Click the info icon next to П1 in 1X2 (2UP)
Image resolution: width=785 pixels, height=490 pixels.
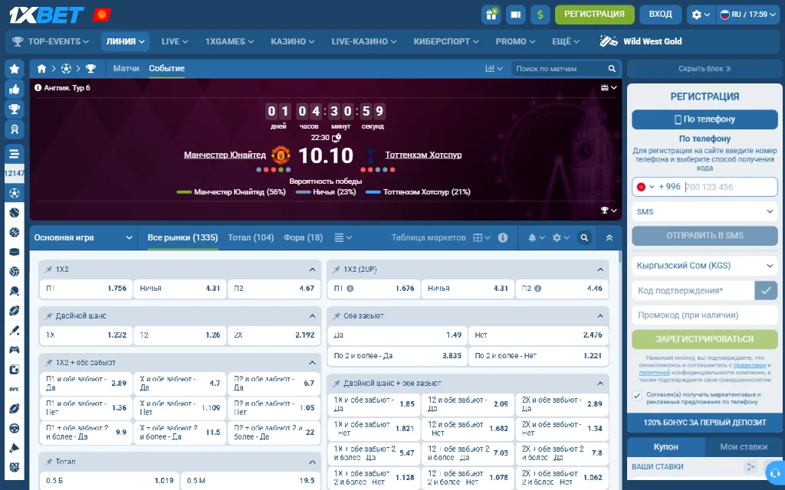[350, 289]
